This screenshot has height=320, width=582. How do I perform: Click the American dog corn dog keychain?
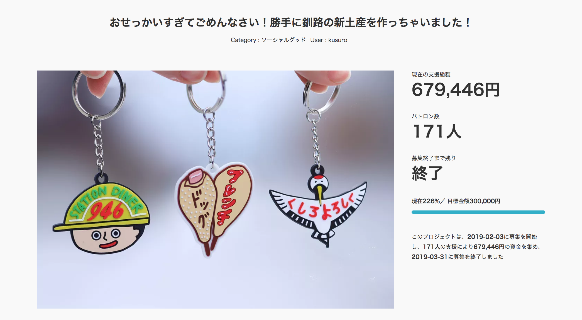[214, 210]
